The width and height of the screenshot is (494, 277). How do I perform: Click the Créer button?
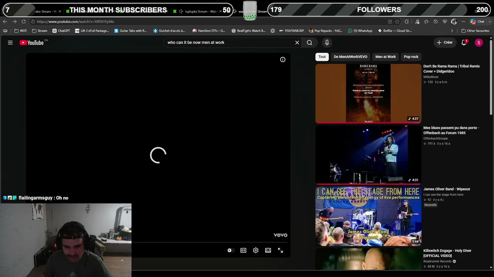click(445, 43)
